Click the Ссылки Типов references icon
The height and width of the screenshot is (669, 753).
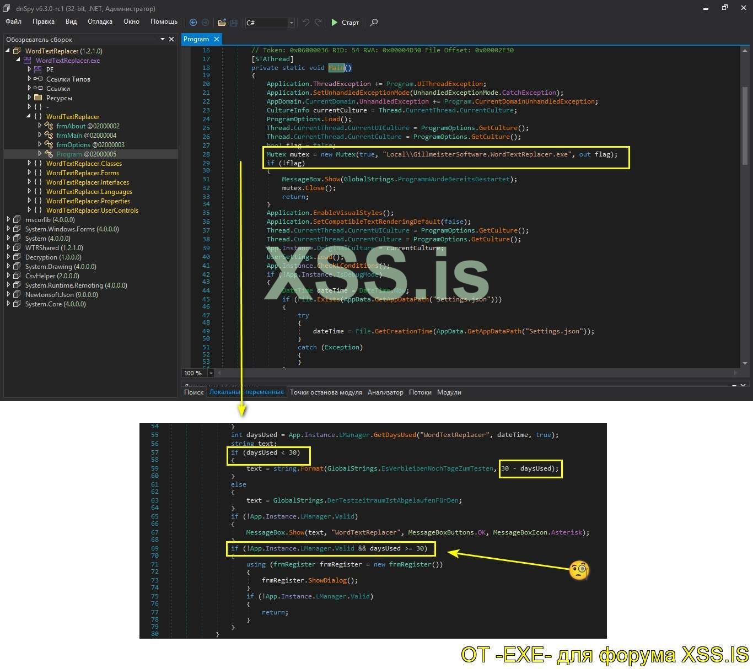37,79
